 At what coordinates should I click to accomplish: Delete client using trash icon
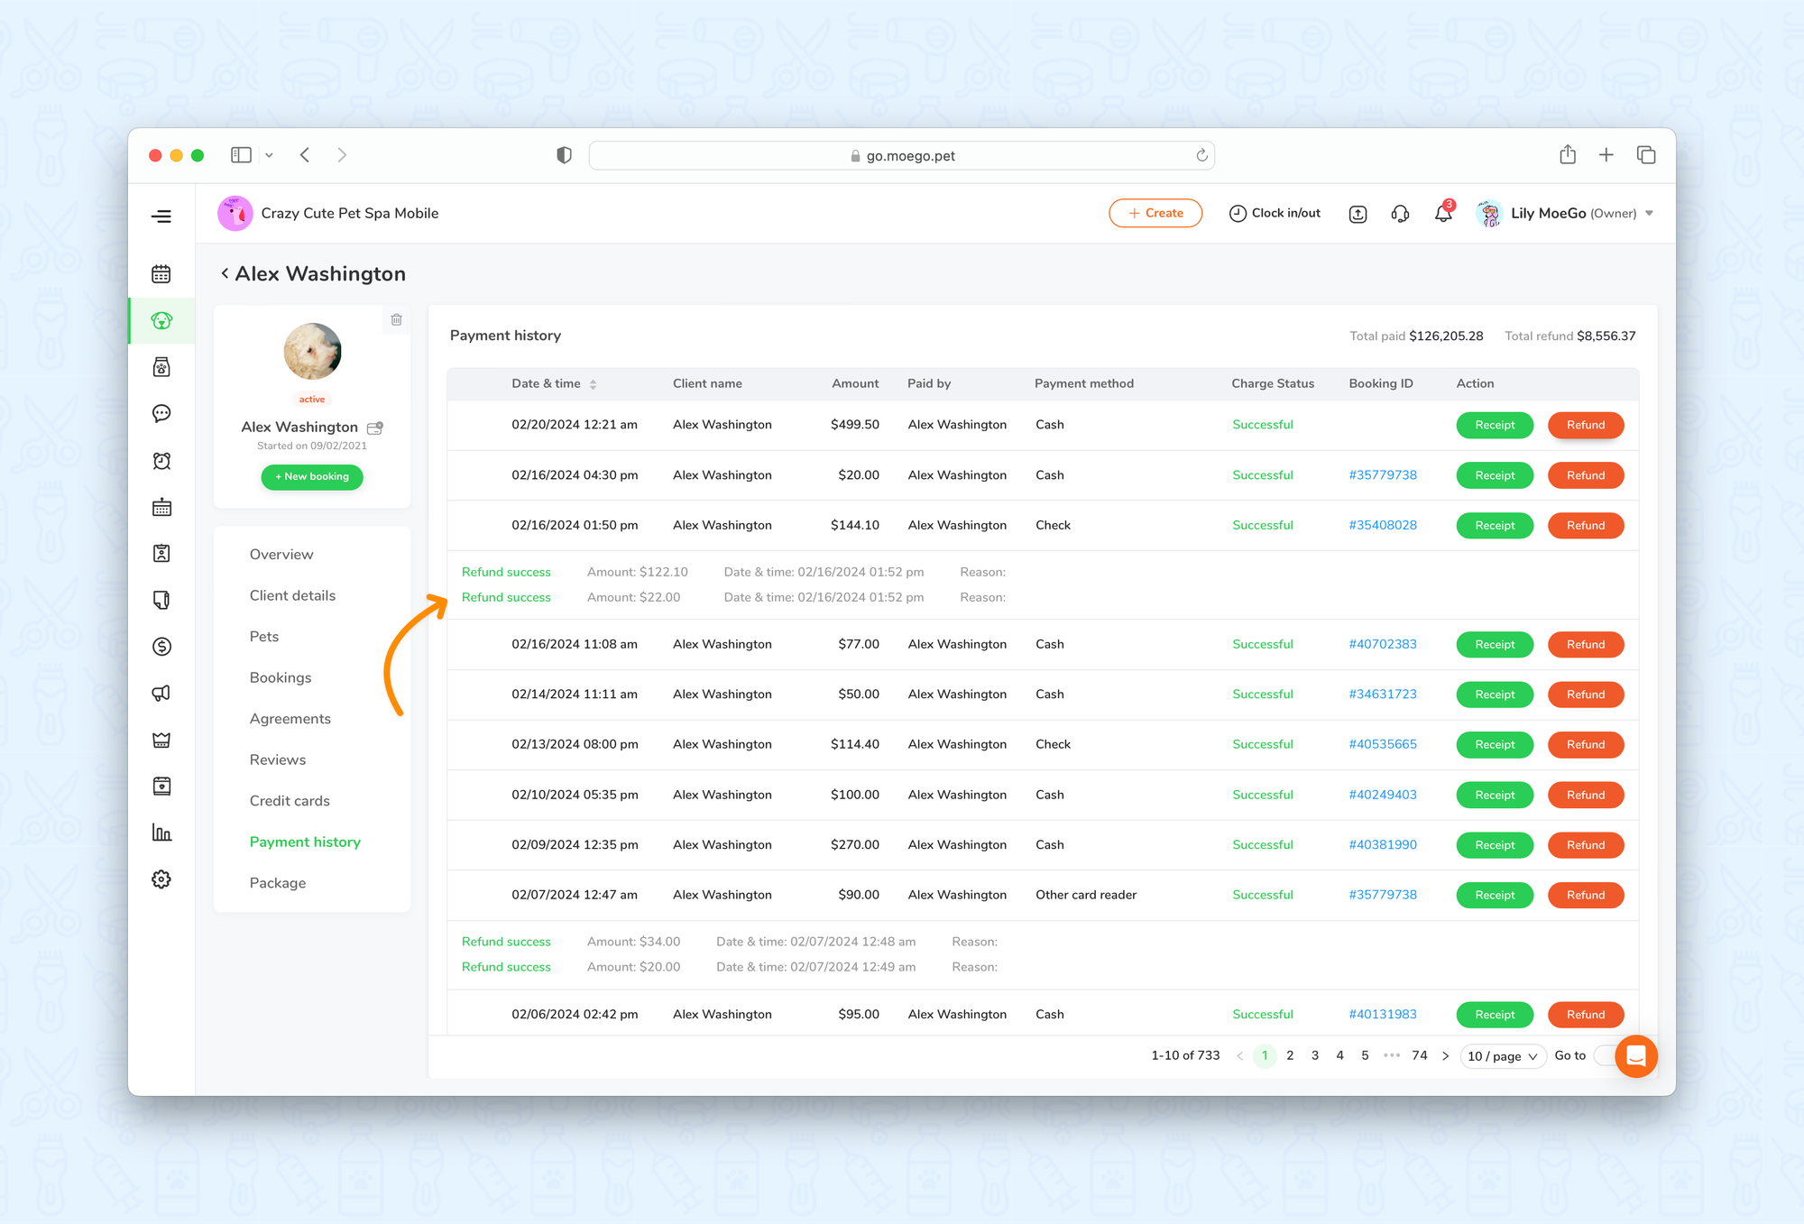click(396, 319)
